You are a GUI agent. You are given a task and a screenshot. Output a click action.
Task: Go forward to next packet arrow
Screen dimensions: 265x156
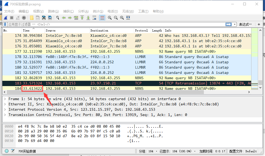(x=70, y=18)
